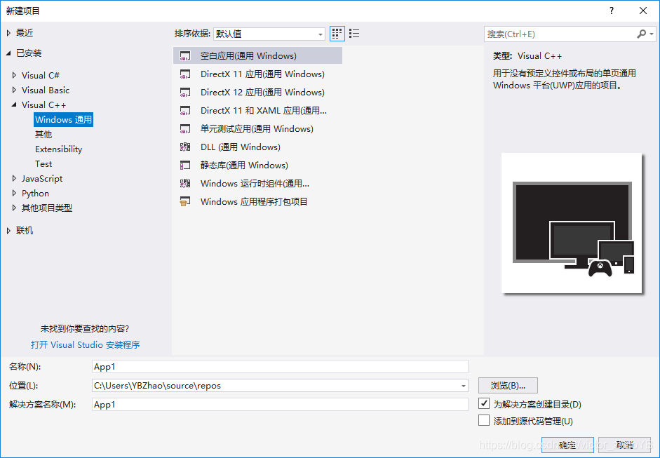
Task: Expand the 联机 tree node
Action: 8,231
